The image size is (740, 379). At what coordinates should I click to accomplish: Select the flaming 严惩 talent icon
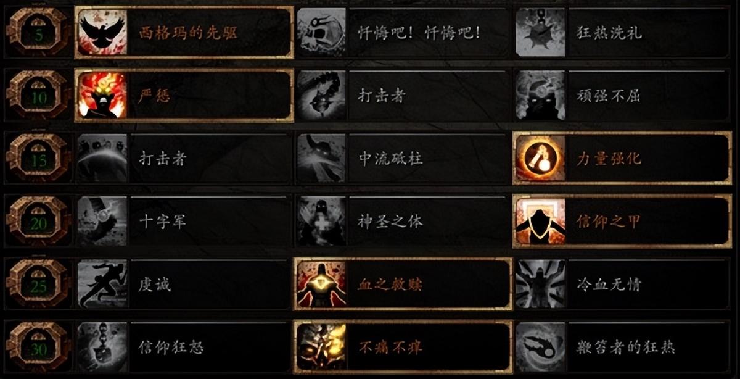[x=102, y=95]
